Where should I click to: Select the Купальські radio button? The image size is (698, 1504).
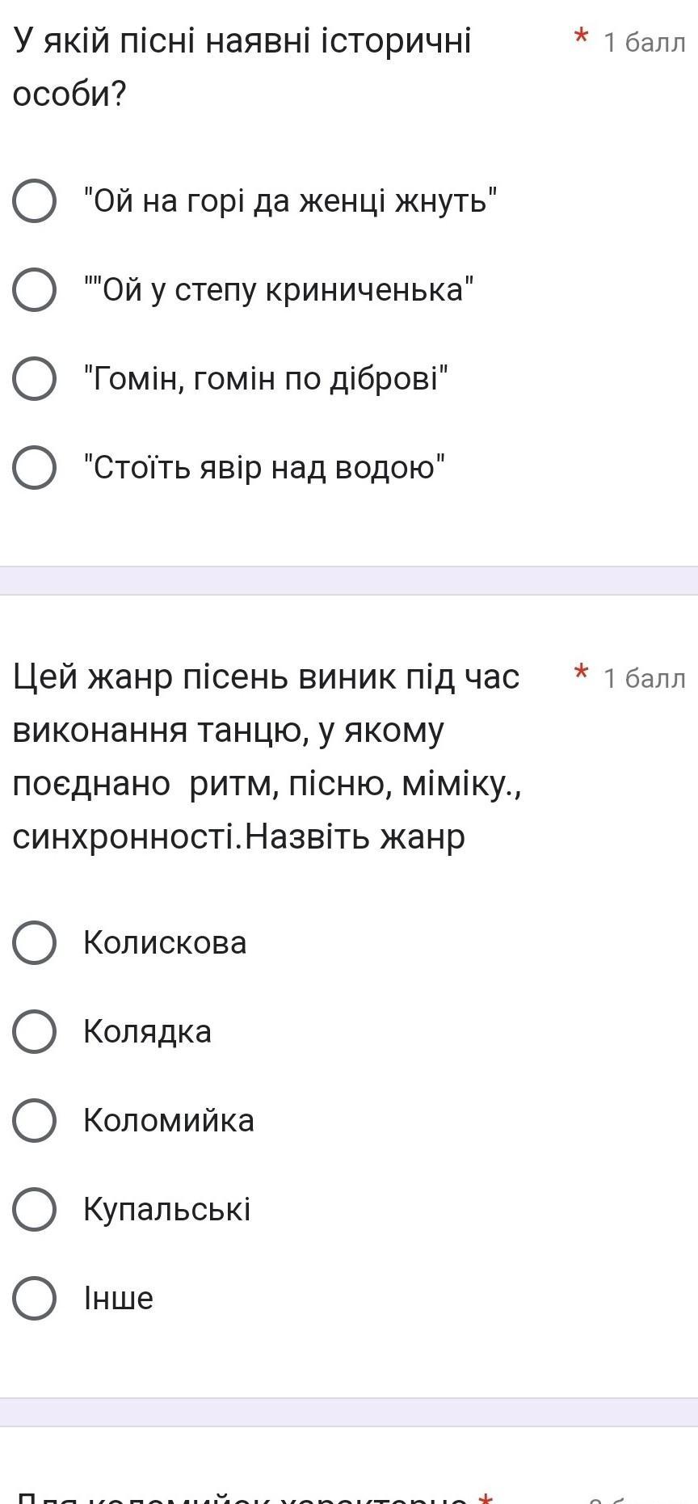pos(35,1210)
